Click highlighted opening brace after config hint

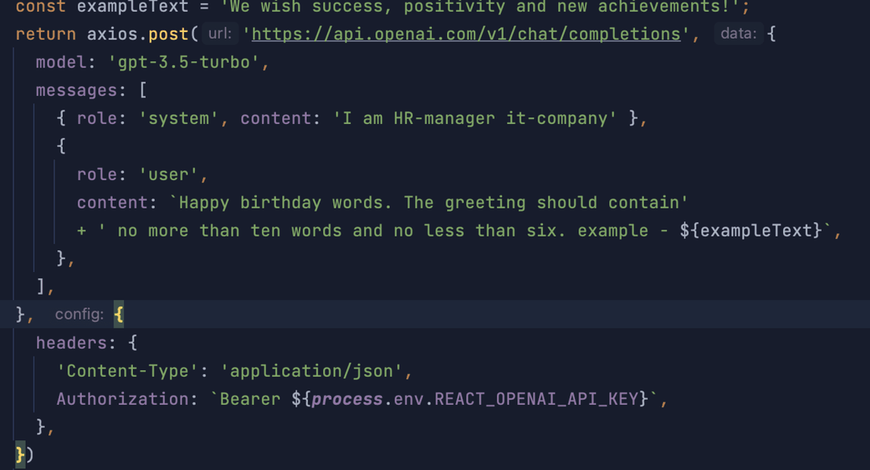[x=119, y=315]
